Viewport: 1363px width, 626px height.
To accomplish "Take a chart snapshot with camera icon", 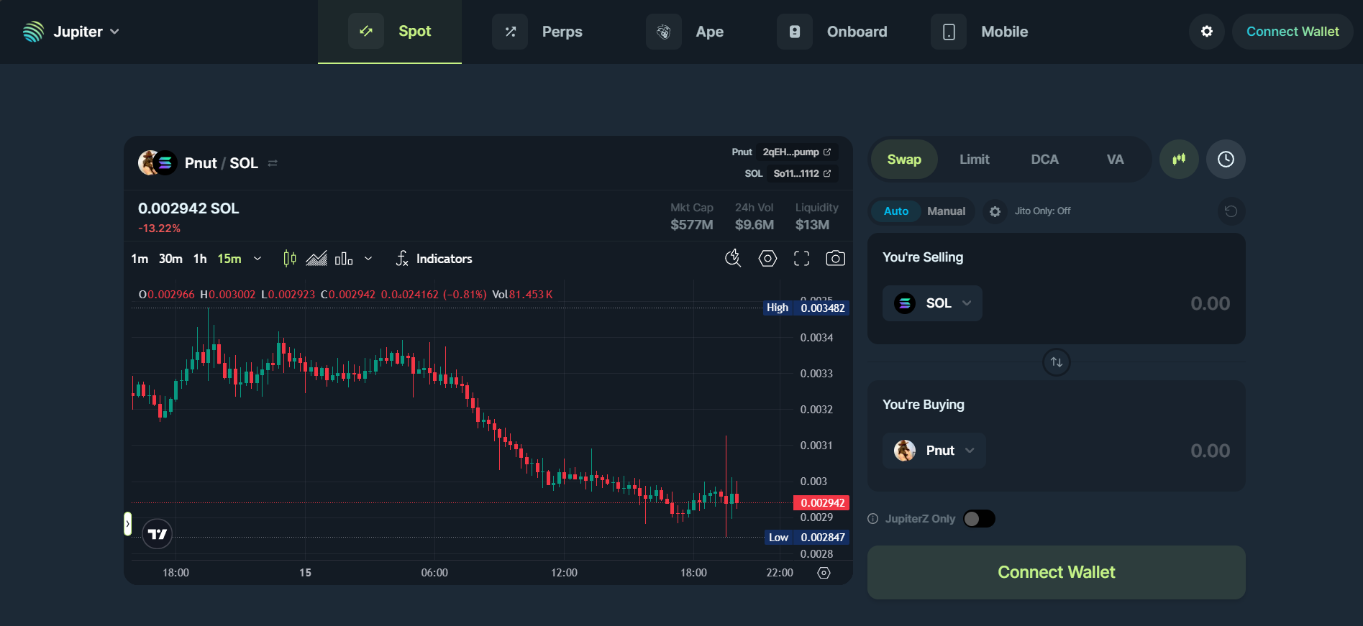I will [835, 258].
